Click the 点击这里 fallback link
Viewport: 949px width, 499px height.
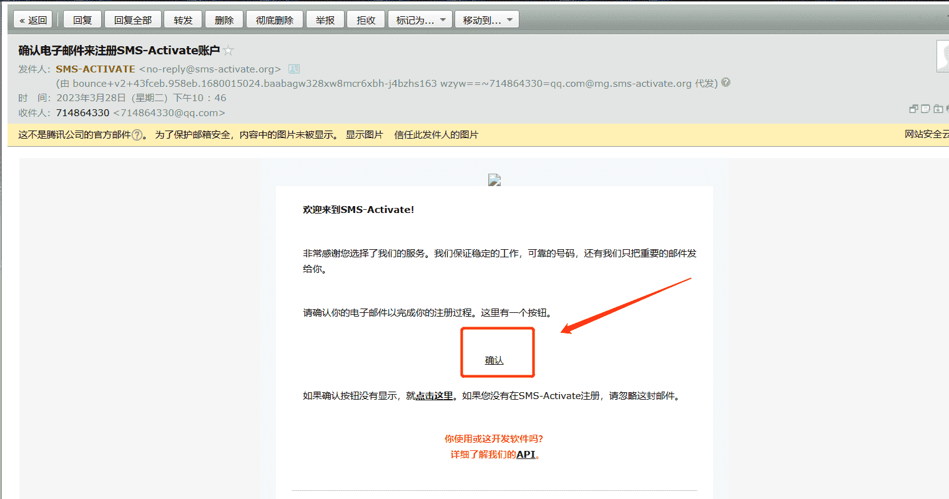tap(435, 396)
